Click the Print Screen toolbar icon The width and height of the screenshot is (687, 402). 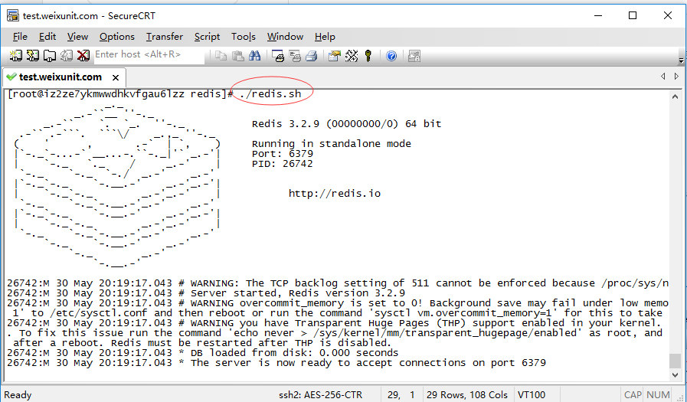point(278,56)
